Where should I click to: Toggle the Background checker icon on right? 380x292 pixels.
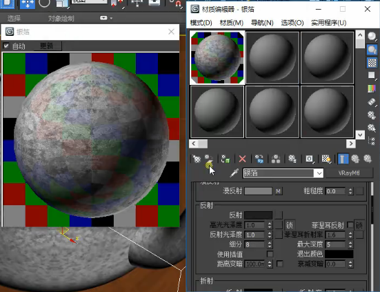click(372, 63)
